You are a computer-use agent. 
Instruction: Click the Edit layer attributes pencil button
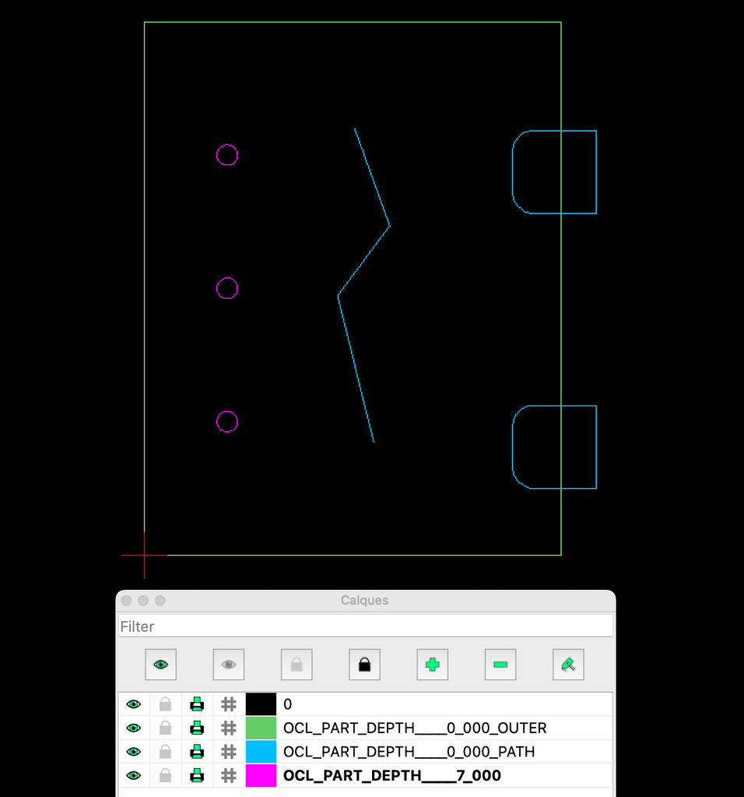coord(568,665)
